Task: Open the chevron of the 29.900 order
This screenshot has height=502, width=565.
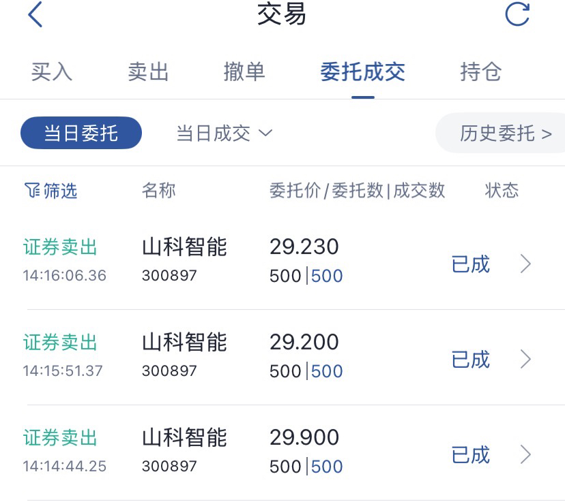Action: pos(525,454)
